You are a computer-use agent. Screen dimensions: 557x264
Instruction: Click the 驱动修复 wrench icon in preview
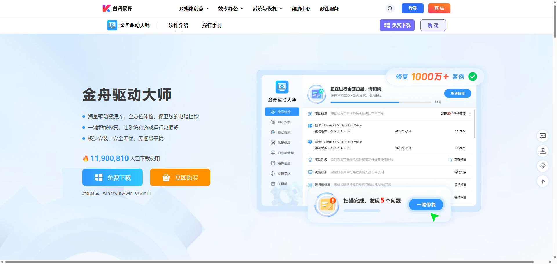pyautogui.click(x=310, y=114)
